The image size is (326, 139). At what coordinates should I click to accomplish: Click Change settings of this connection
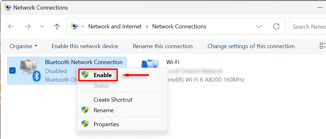pyautogui.click(x=251, y=46)
